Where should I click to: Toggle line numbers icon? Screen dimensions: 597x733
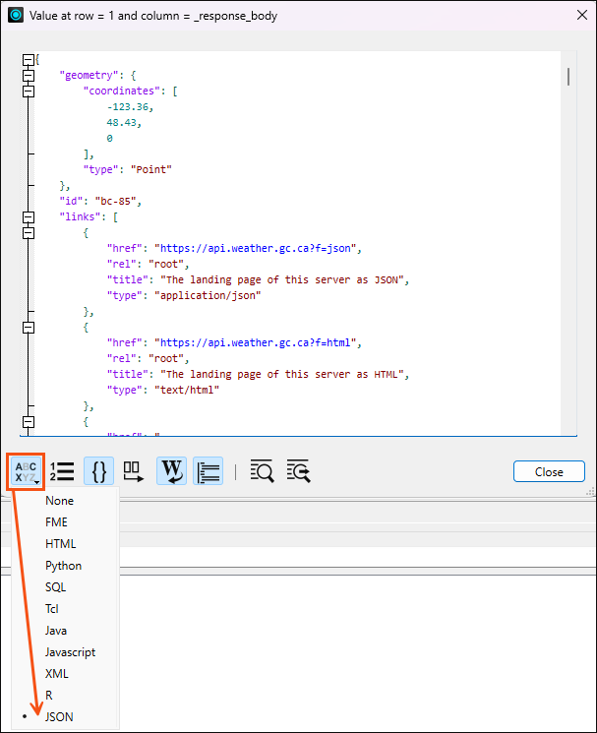pos(62,471)
